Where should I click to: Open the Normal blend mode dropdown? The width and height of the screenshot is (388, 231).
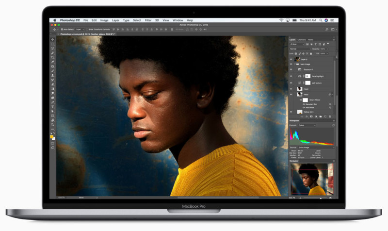(300, 49)
